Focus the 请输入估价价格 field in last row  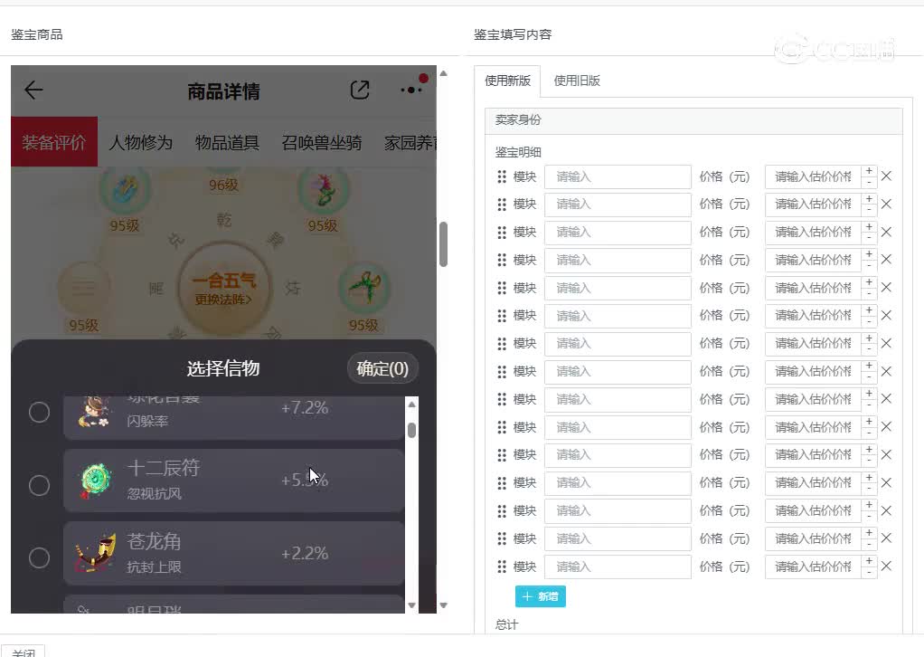tap(813, 567)
